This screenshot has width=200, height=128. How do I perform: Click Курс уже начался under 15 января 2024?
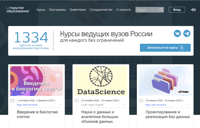pos(156,105)
